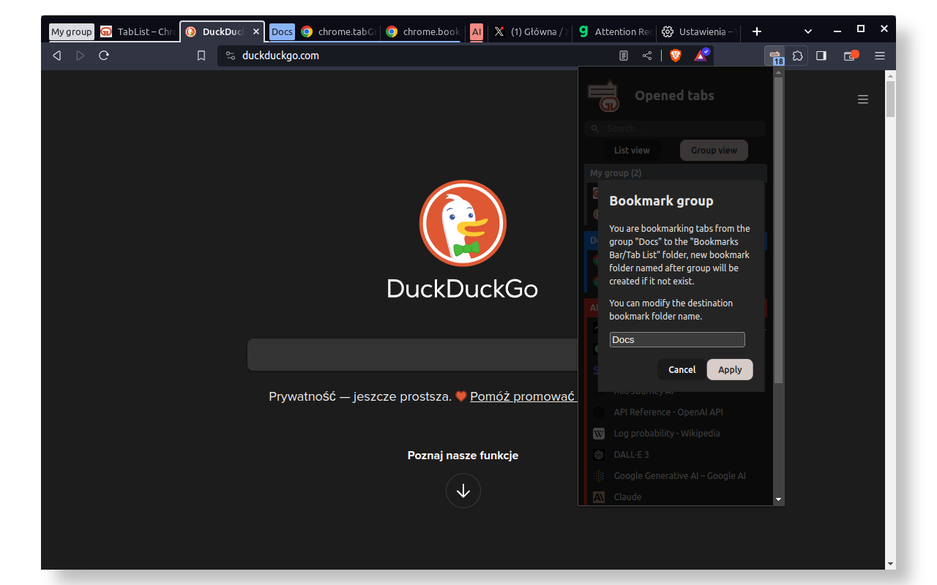Open the extensions puzzle-piece menu
This screenshot has height=585, width=937.
798,56
